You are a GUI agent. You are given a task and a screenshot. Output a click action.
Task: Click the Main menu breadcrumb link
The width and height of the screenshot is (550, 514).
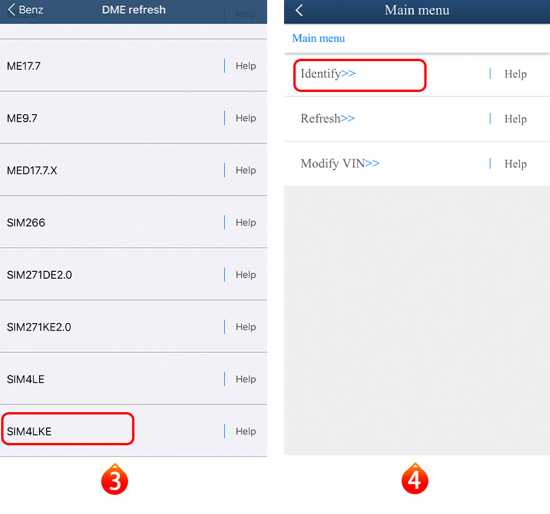(318, 38)
